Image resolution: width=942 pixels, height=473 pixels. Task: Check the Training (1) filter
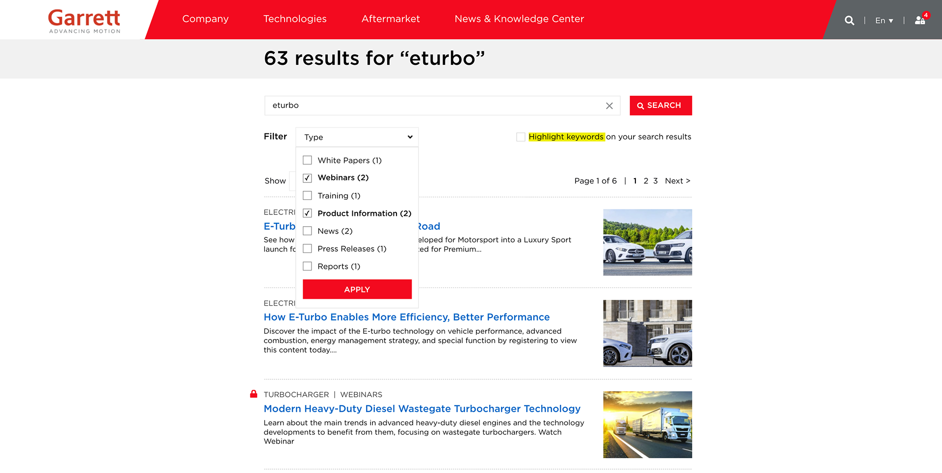(307, 196)
